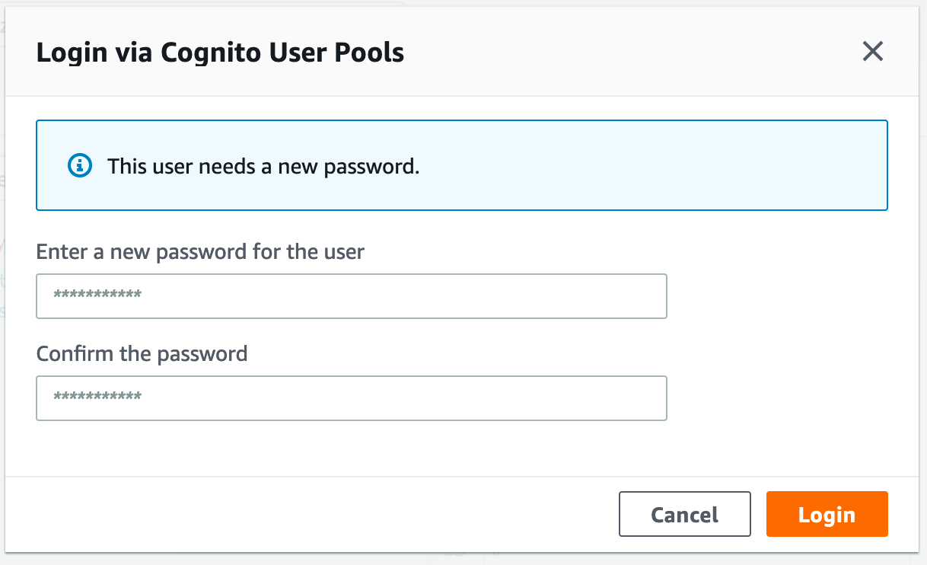Submit the new password with Login
The width and height of the screenshot is (927, 565).
click(827, 515)
